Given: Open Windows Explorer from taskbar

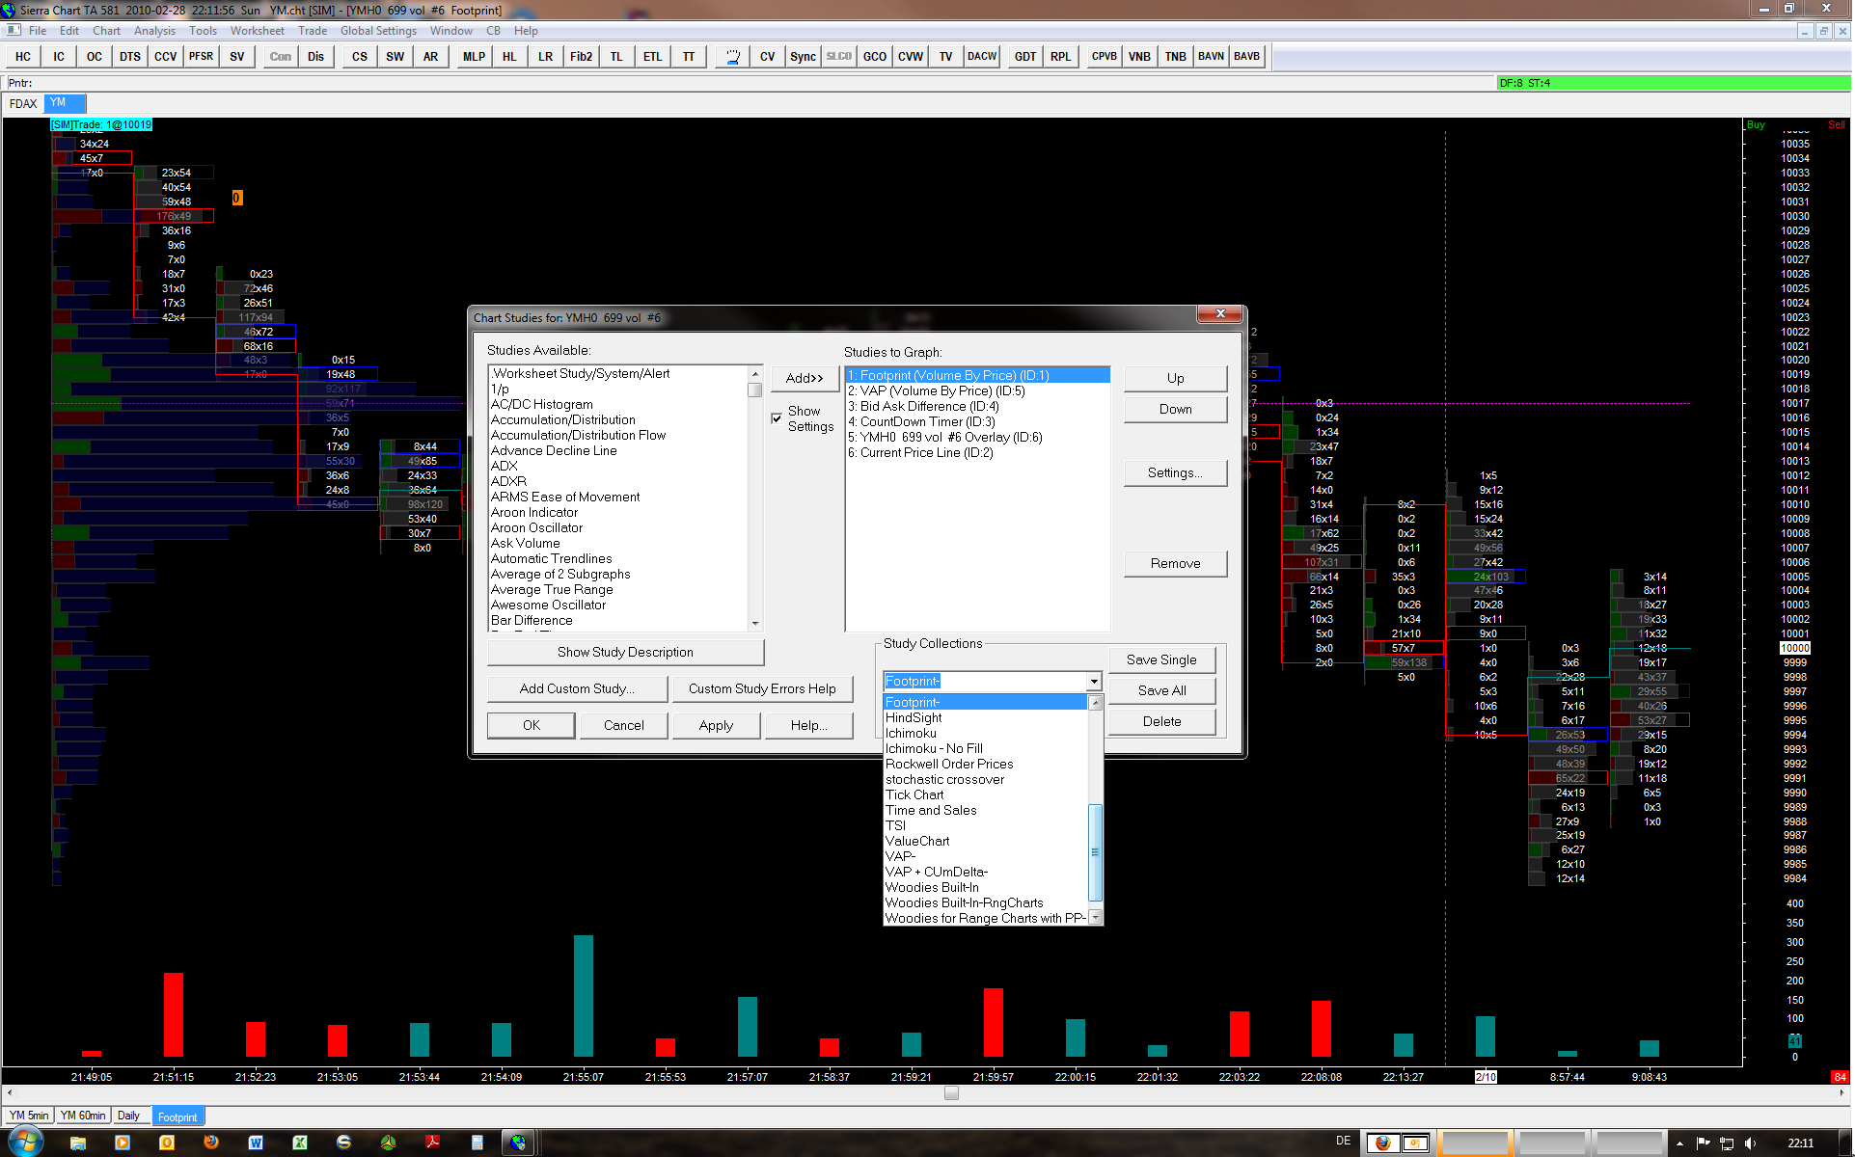Looking at the screenshot, I should (x=78, y=1143).
